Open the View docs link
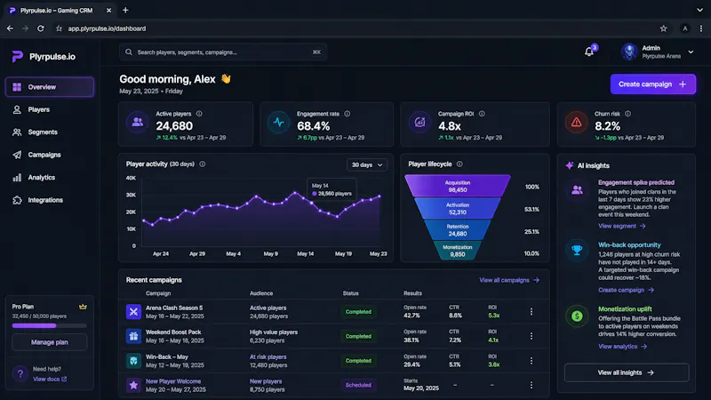Screen dimensions: 711x400 tap(50, 380)
